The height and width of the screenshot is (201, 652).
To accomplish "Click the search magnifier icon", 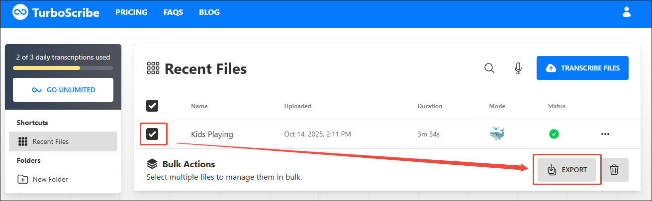I will pyautogui.click(x=489, y=68).
